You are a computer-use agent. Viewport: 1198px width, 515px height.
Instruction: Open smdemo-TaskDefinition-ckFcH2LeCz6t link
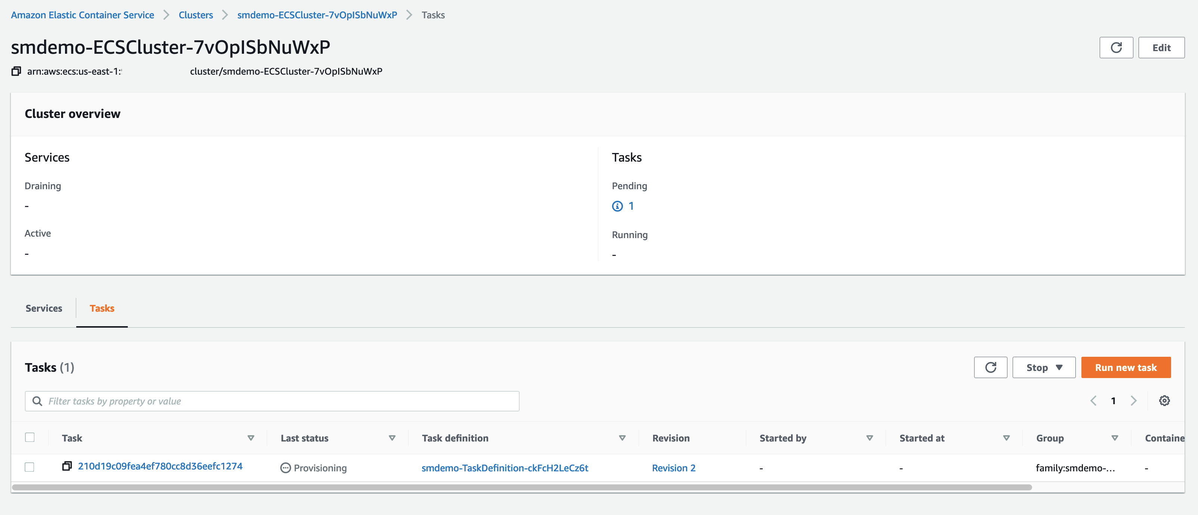click(x=504, y=468)
